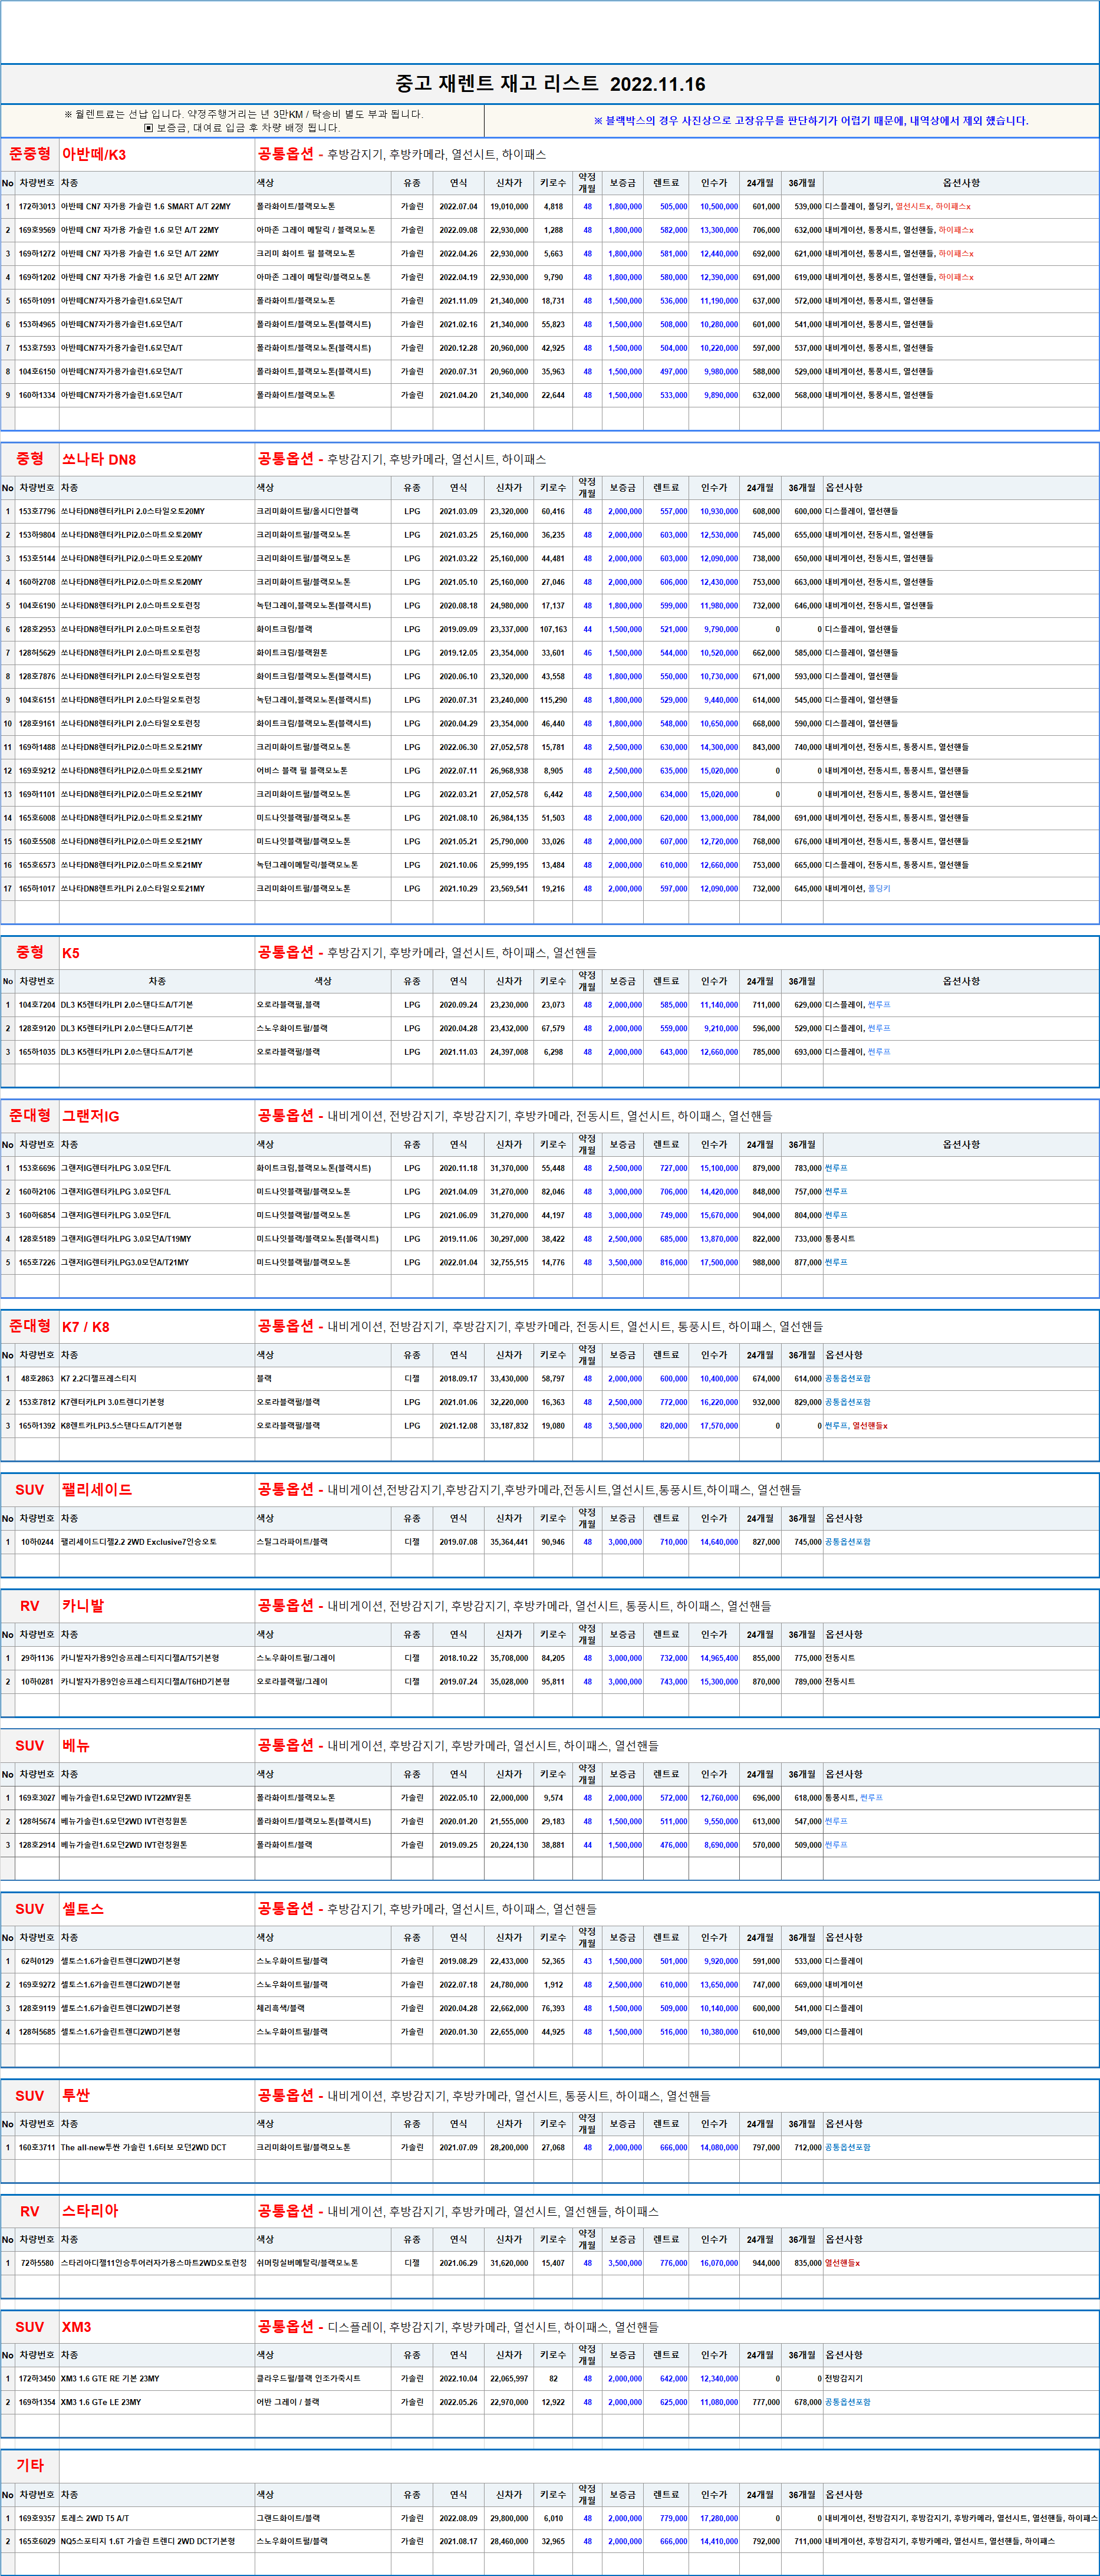Click mileage cell 95,811 in 카니발 table
The height and width of the screenshot is (2576, 1100).
pos(553,1682)
